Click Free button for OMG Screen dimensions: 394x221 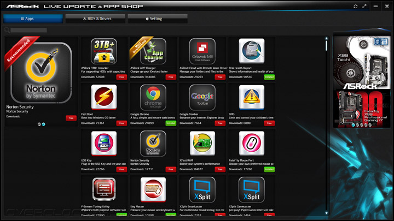point(269,123)
